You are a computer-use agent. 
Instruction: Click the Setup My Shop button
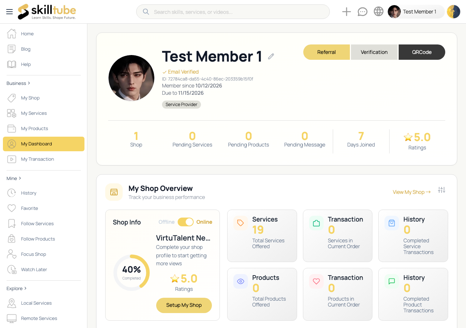tap(184, 305)
